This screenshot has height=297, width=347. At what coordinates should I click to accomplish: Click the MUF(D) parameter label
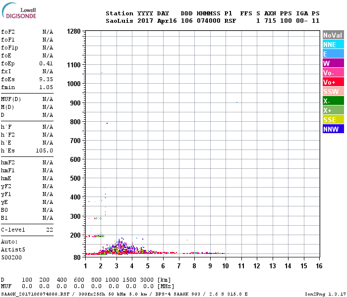click(x=11, y=99)
